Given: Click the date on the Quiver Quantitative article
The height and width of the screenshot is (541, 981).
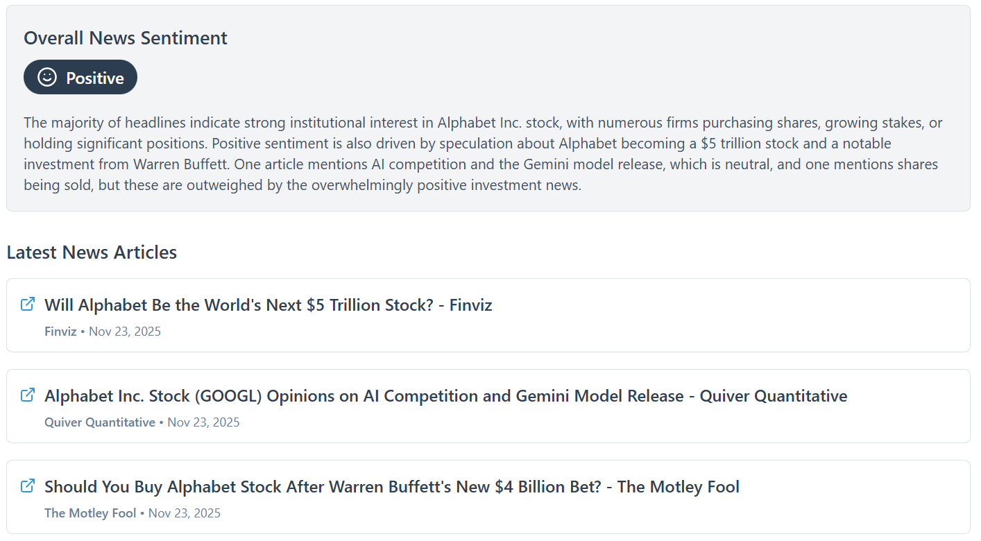Looking at the screenshot, I should (203, 422).
